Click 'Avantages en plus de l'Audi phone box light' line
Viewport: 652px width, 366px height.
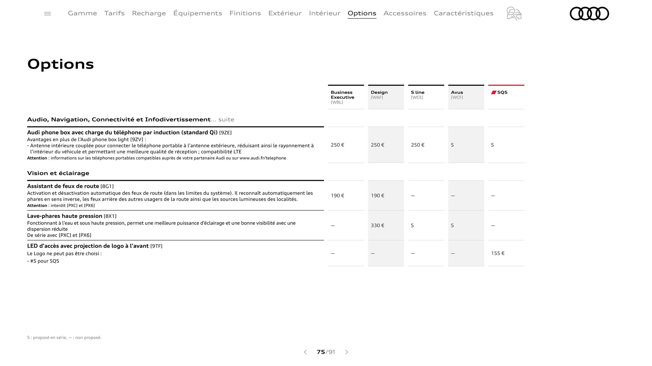pos(87,139)
